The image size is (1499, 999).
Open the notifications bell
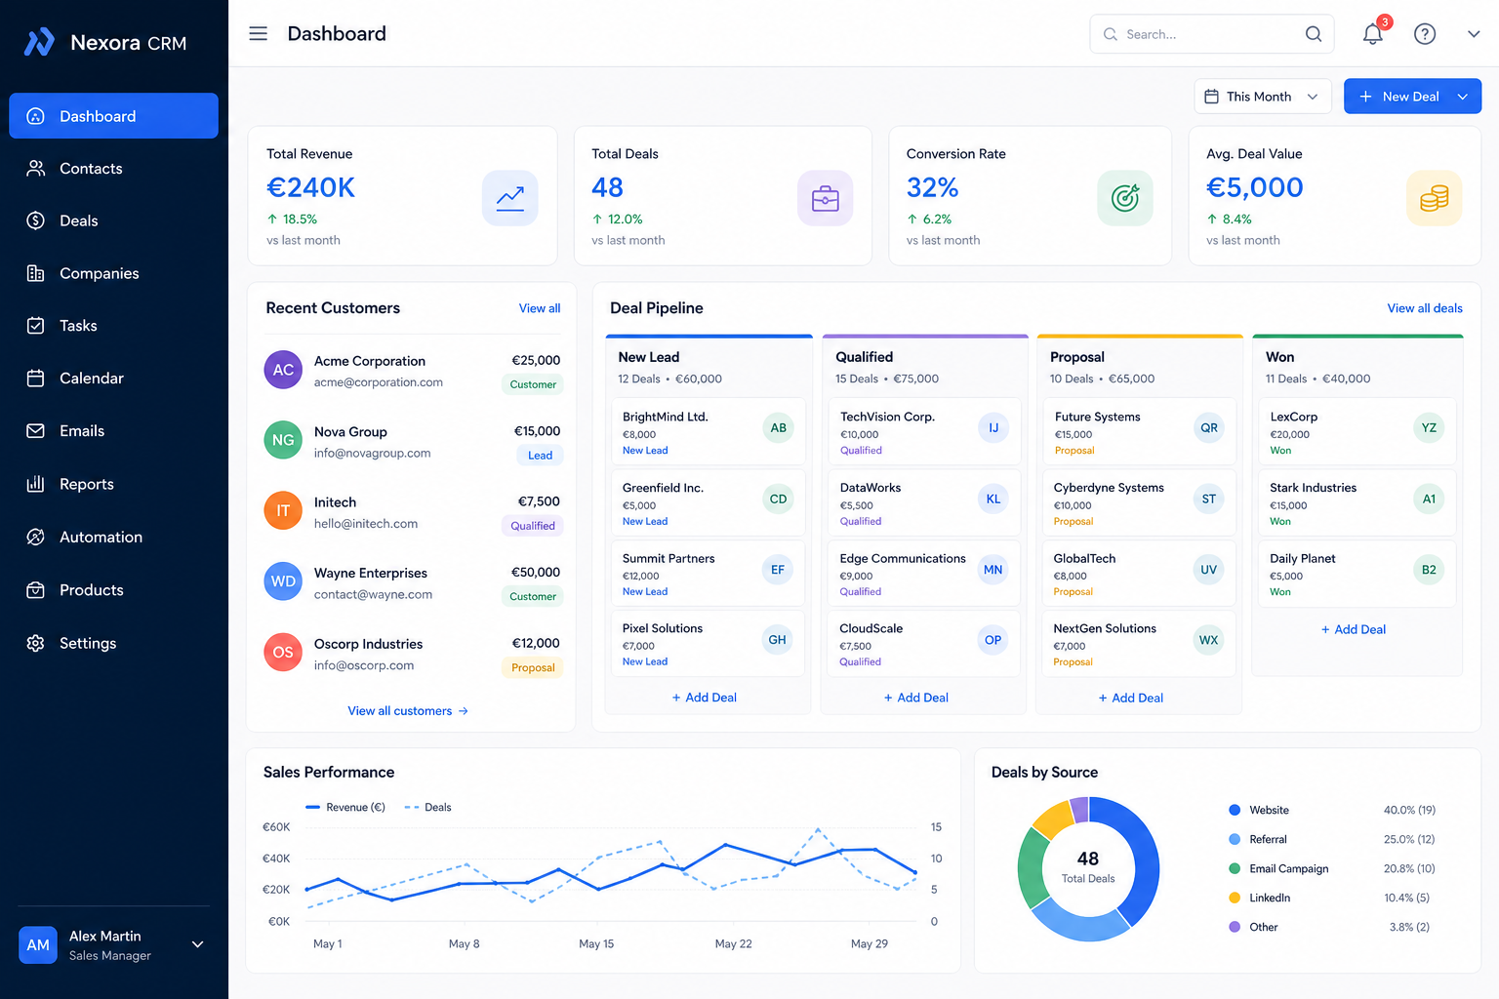[x=1373, y=34]
